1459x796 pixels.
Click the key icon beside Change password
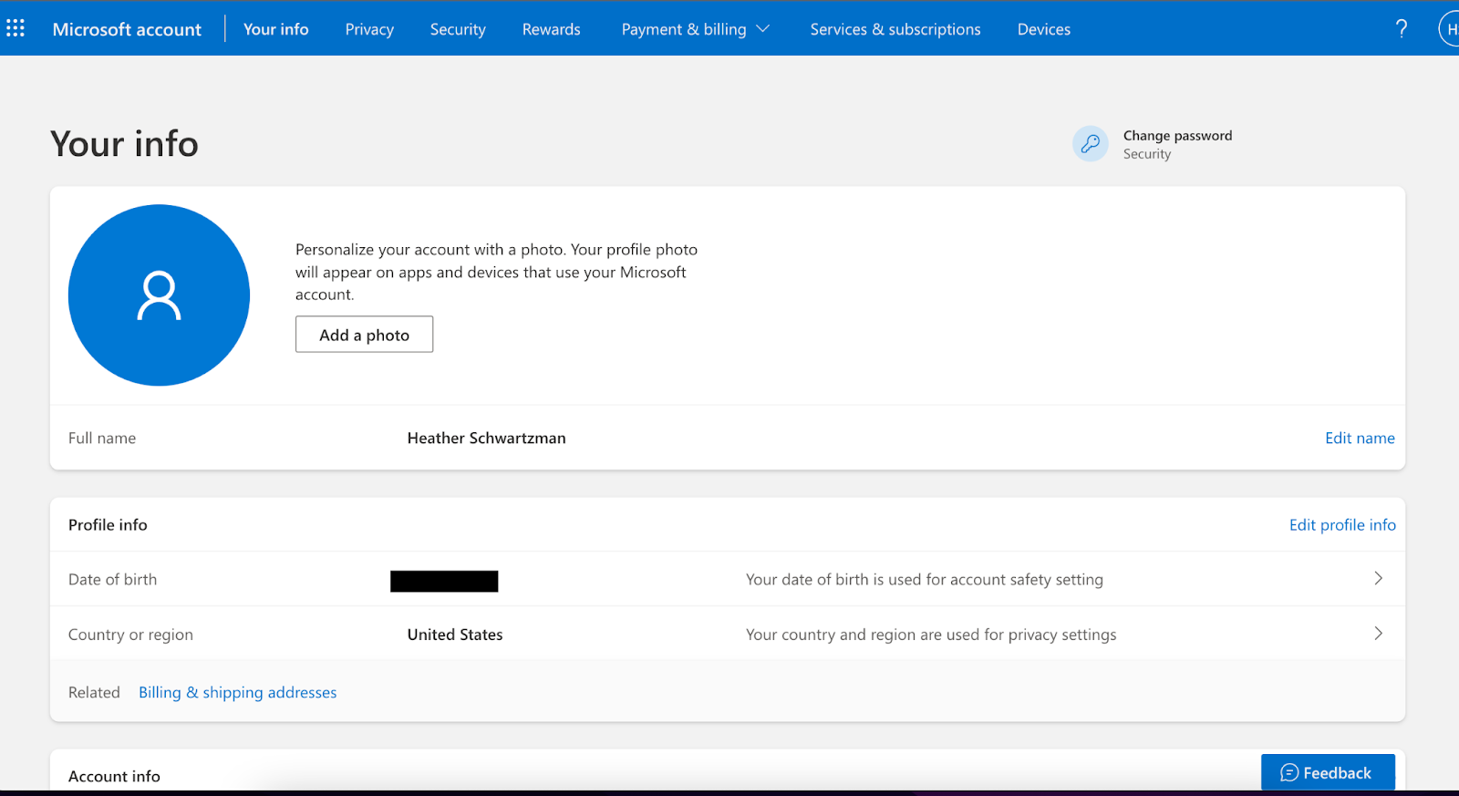point(1090,144)
